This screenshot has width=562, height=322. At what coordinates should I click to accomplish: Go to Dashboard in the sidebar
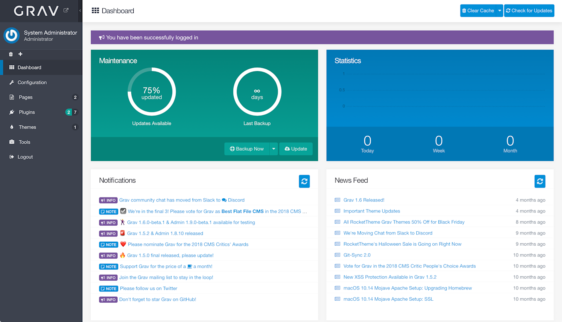click(41, 67)
